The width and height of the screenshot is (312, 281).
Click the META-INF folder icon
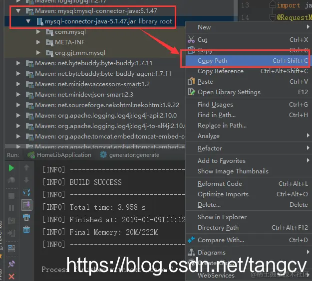49,42
